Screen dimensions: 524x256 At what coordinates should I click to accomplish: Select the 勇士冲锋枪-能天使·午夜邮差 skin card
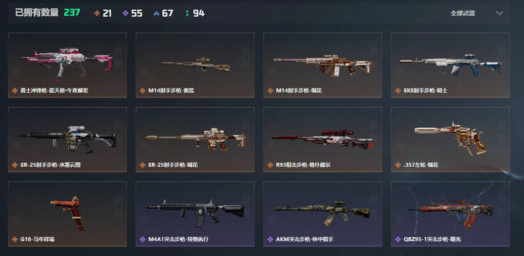click(67, 65)
